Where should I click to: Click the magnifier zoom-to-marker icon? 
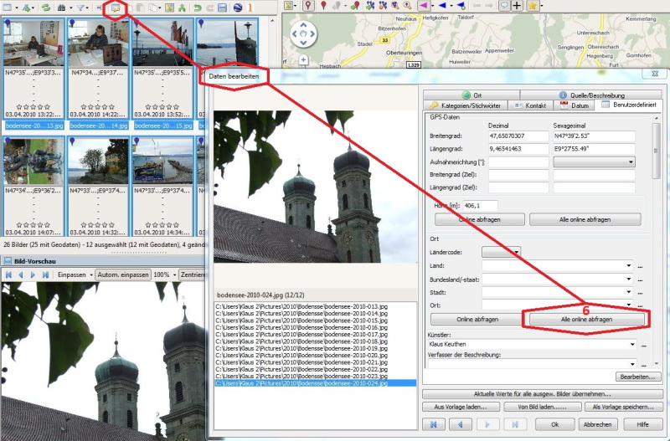[x=408, y=6]
